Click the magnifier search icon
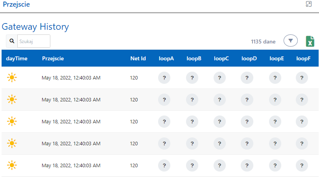The height and width of the screenshot is (177, 319). pyautogui.click(x=12, y=41)
